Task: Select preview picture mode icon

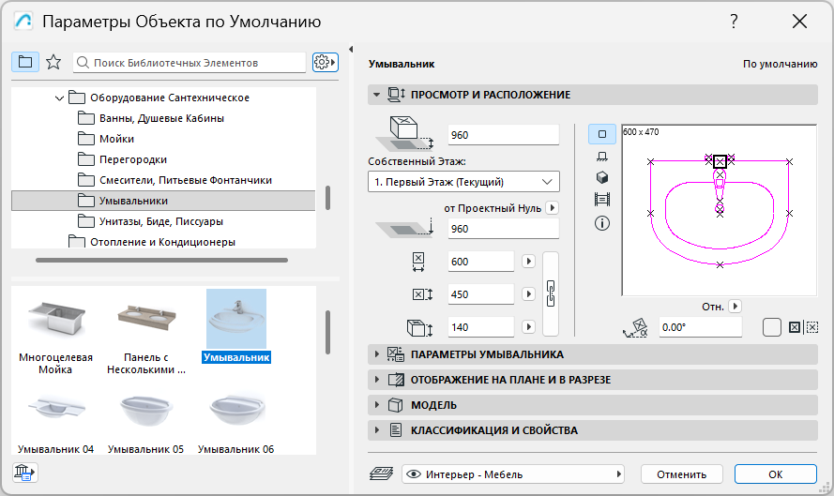Action: 602,200
